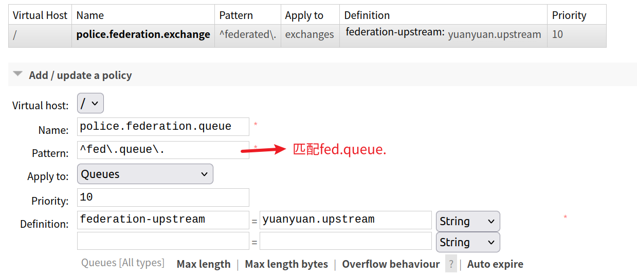Insert the Max length policy key
This screenshot has width=637, height=277.
click(204, 264)
